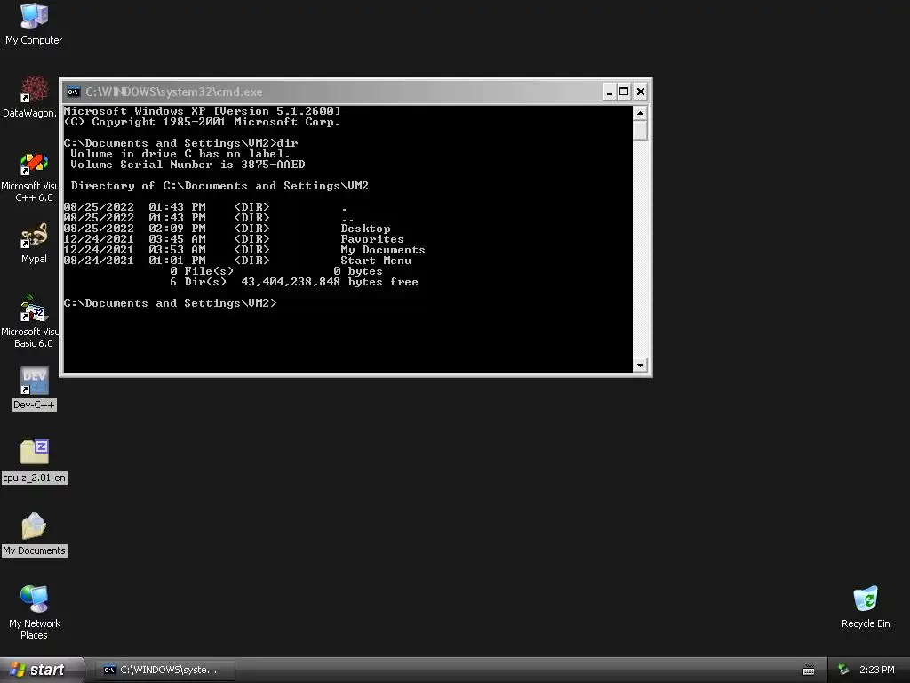The image size is (910, 683).
Task: Click the console scrollbar up arrow
Action: (x=640, y=113)
